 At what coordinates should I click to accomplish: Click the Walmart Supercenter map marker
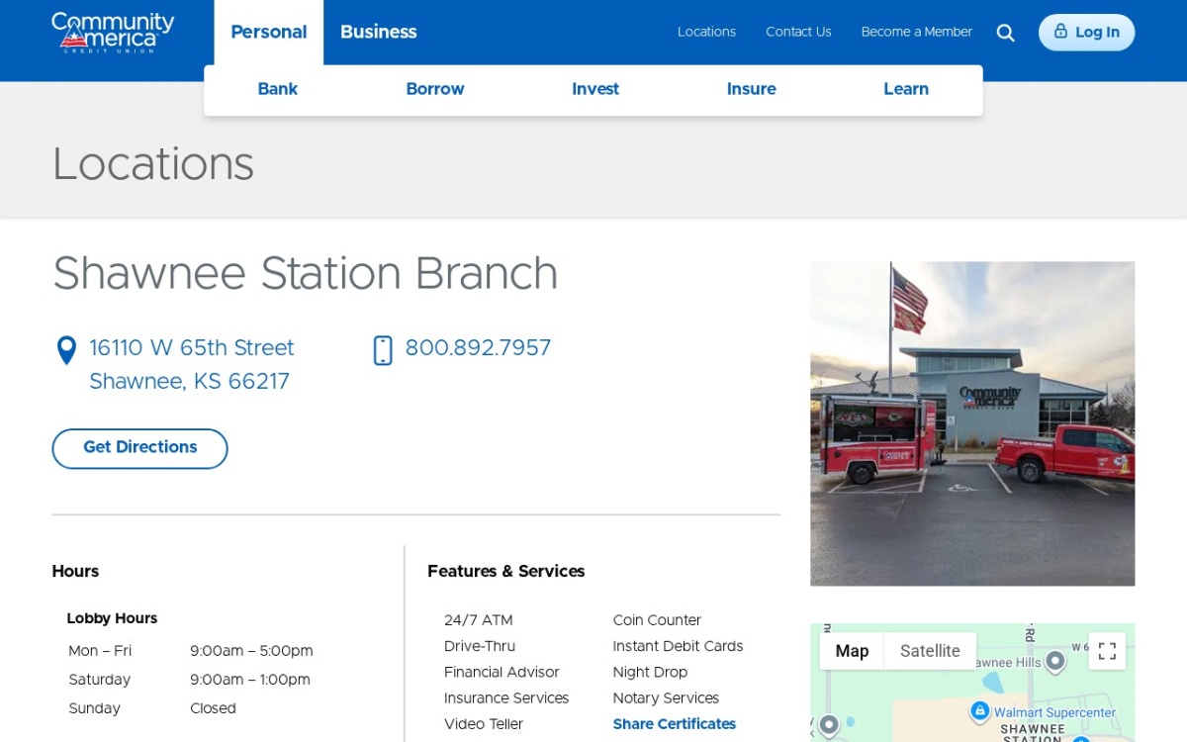[x=980, y=711]
